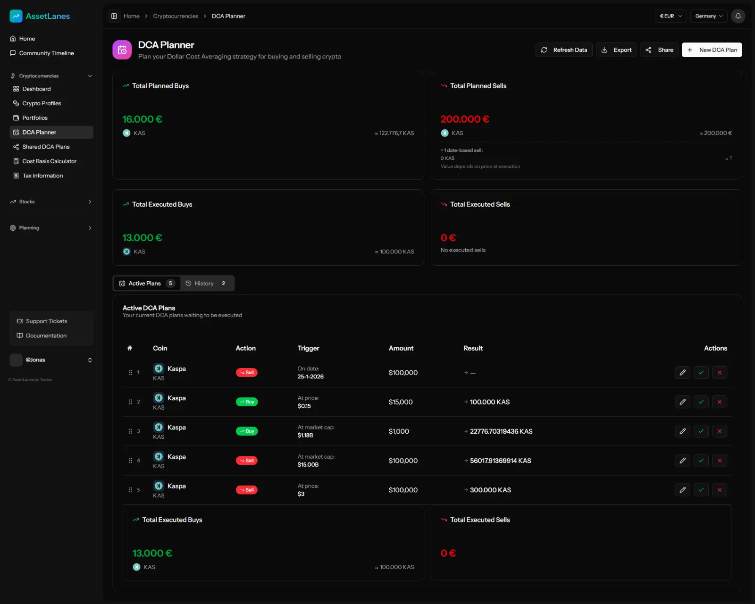Click KAS icon under Total Planned Buys
The image size is (755, 604).
(x=126, y=133)
